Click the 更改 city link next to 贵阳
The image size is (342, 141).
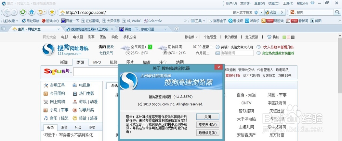(x=110, y=47)
